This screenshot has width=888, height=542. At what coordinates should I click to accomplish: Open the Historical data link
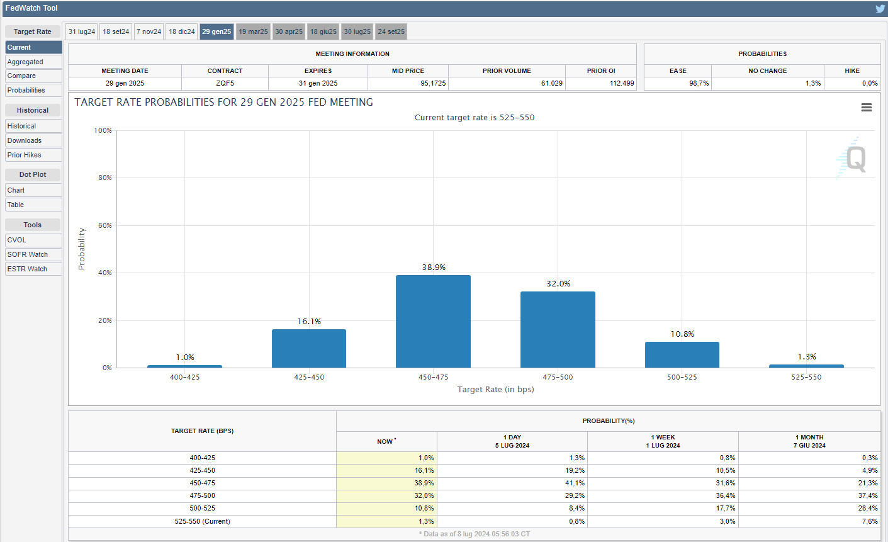pyautogui.click(x=33, y=126)
